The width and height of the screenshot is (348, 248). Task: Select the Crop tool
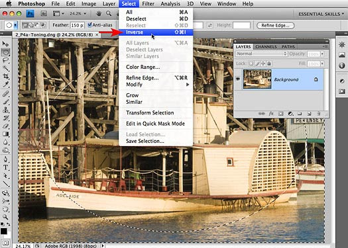pos(5,77)
